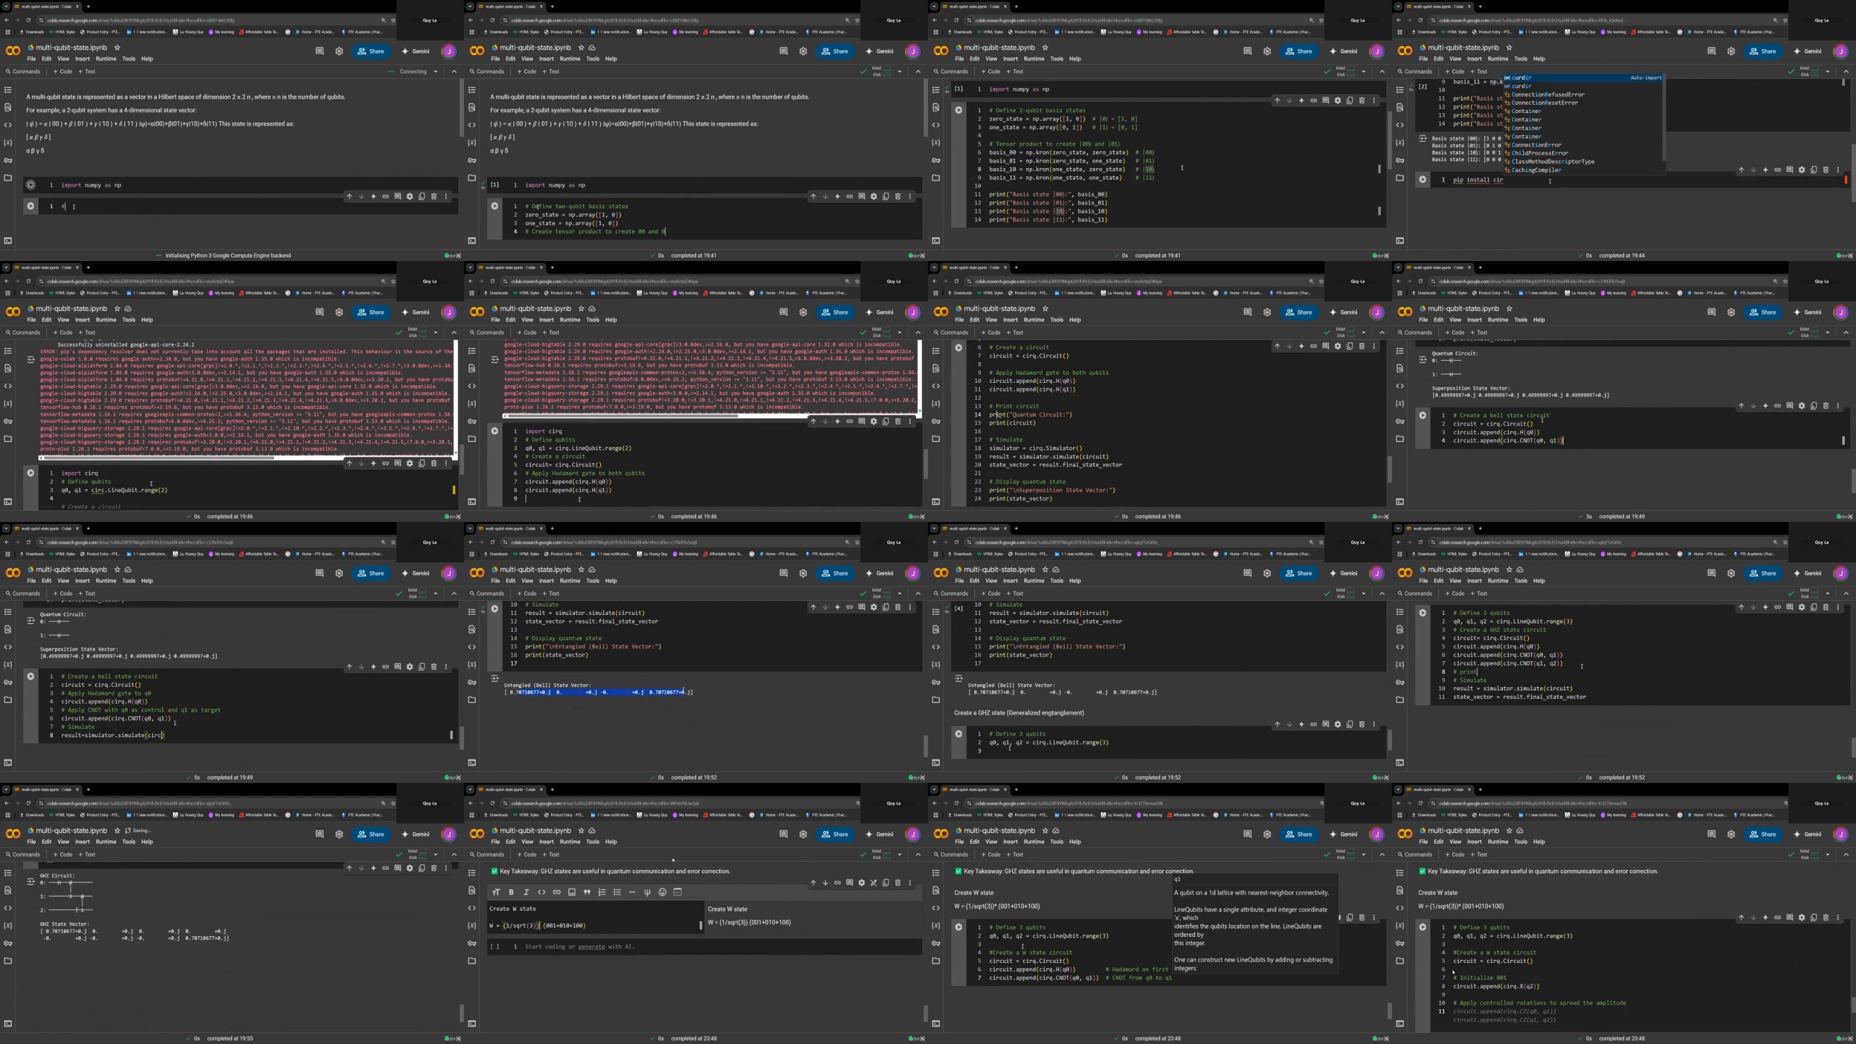Open RAM/Disk dropdown arrow above the curdir popup

(x=1827, y=71)
